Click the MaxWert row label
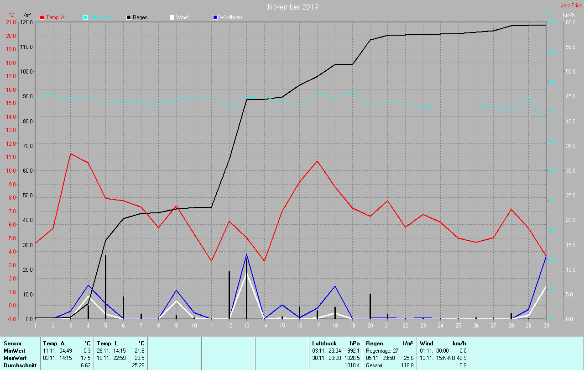Screen dimensions: 584x370 (x=15, y=358)
